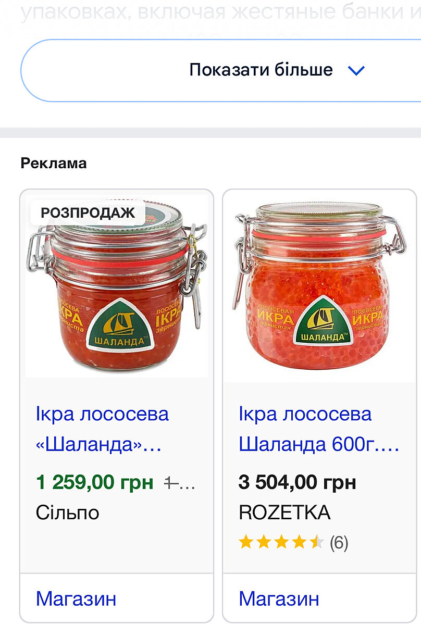Click the Шаланда logo on right jar
This screenshot has height=625, width=421.
pos(323,320)
